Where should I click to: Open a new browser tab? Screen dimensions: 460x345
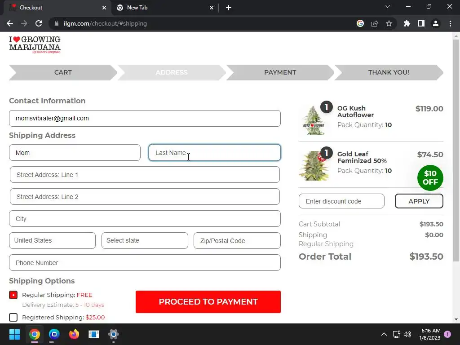click(x=229, y=8)
